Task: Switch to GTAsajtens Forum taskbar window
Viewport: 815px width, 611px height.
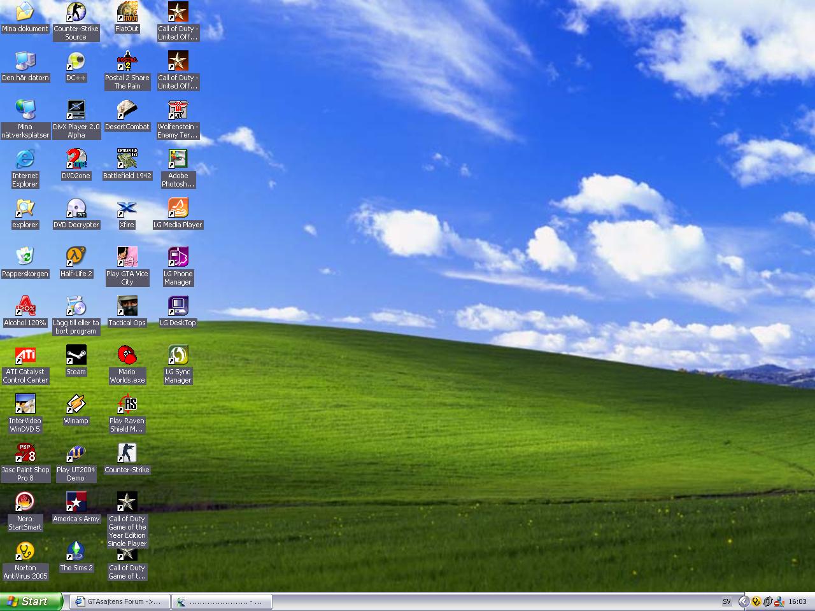Action: 120,601
